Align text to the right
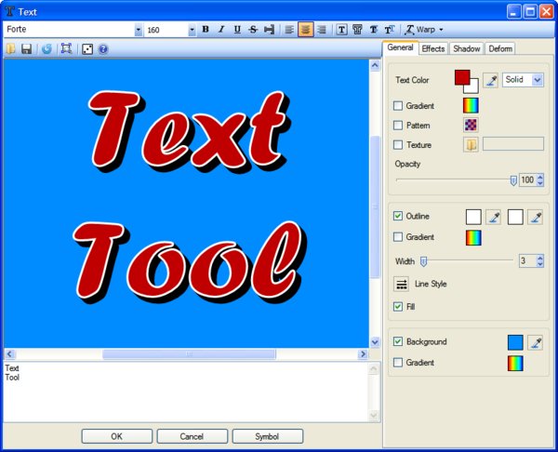The height and width of the screenshot is (452, 558). coord(322,30)
